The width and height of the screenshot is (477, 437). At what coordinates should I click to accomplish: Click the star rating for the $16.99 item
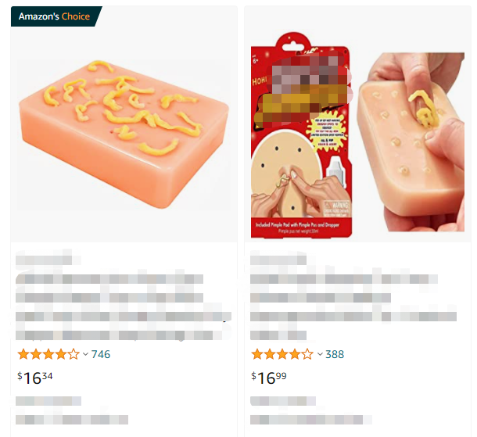pos(282,354)
